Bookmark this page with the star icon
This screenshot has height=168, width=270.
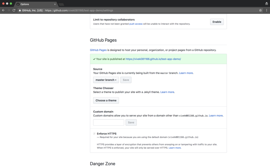[x=260, y=10]
